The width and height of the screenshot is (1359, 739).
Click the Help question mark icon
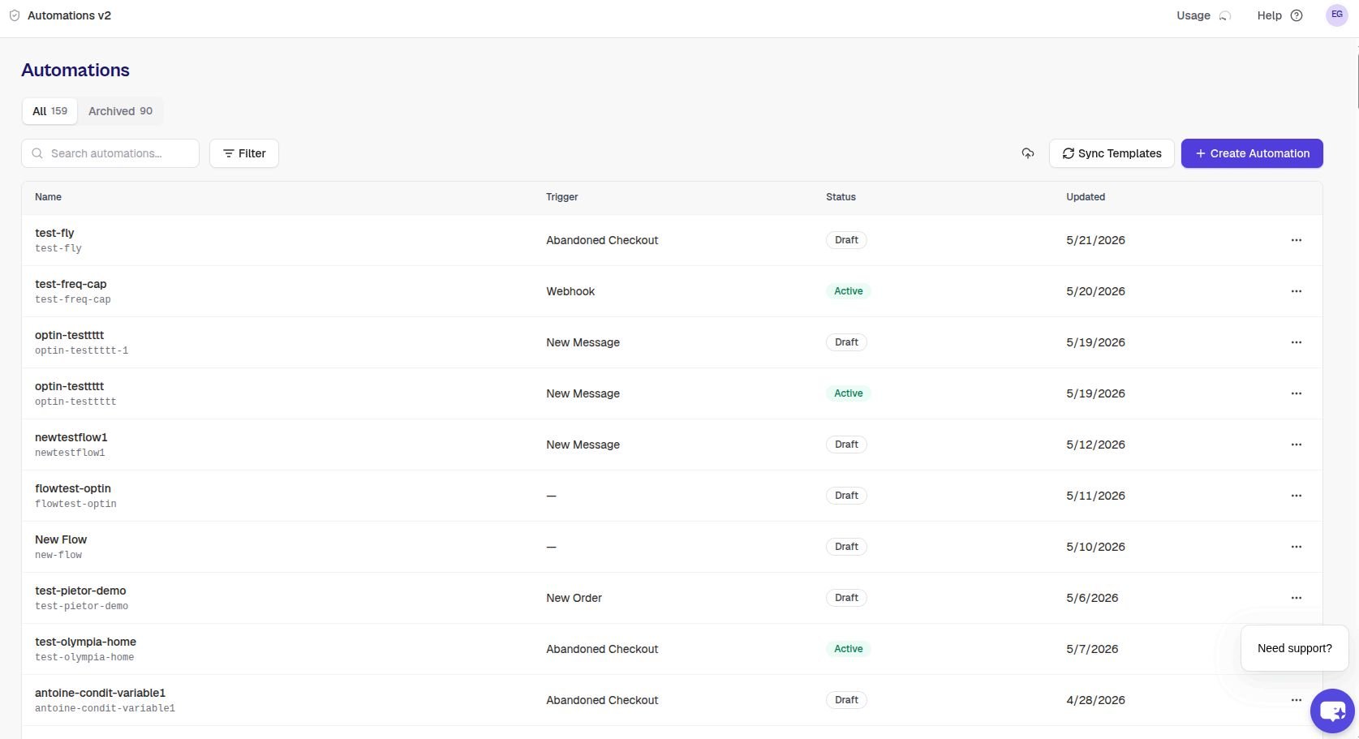[1297, 15]
